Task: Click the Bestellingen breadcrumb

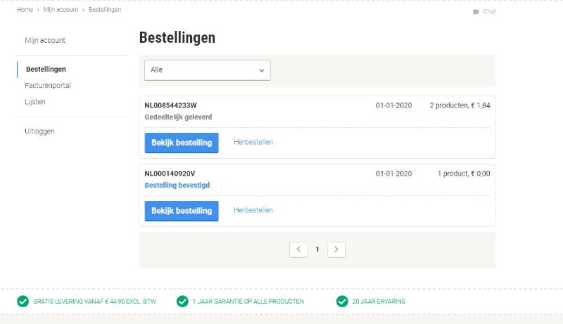Action: pyautogui.click(x=105, y=10)
